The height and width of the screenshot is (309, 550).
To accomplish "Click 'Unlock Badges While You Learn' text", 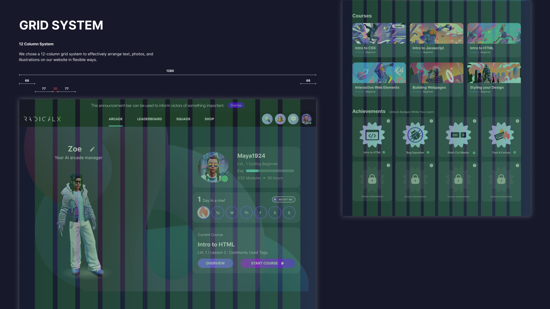I will 411,112.
